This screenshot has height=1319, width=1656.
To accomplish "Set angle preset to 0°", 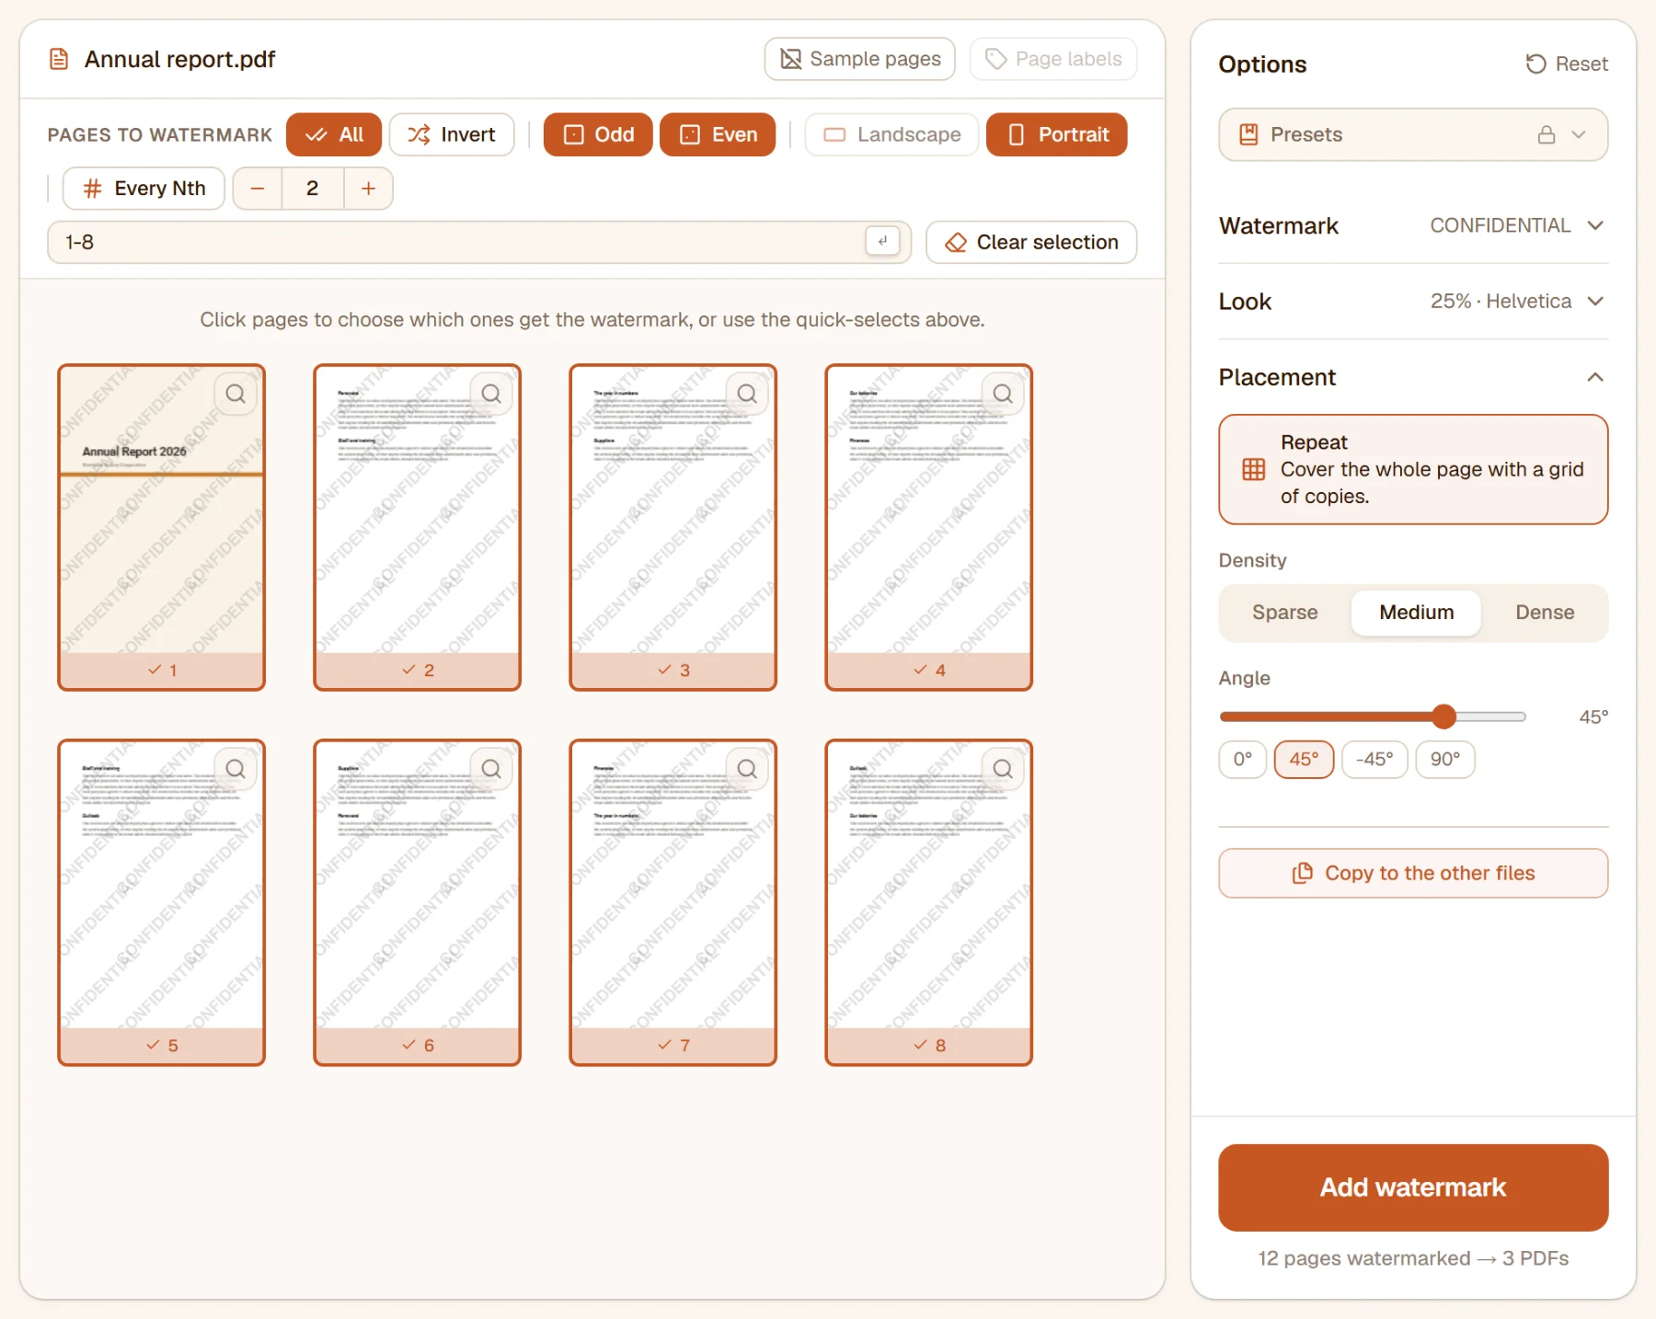I will click(x=1243, y=760).
